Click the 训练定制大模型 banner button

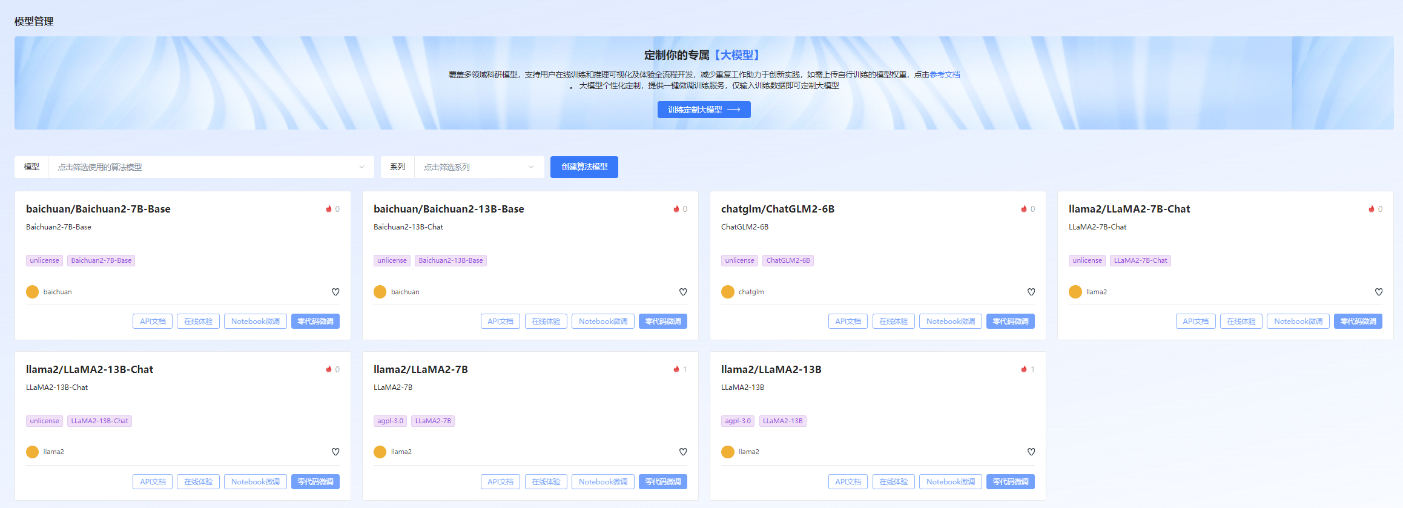(704, 110)
